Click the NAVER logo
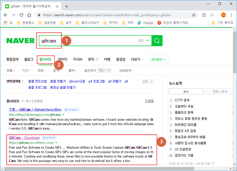The height and width of the screenshot is (171, 237). coord(21,41)
